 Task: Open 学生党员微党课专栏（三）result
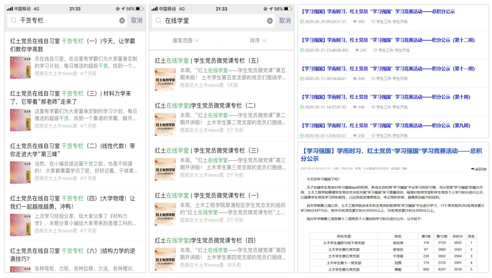(207, 150)
